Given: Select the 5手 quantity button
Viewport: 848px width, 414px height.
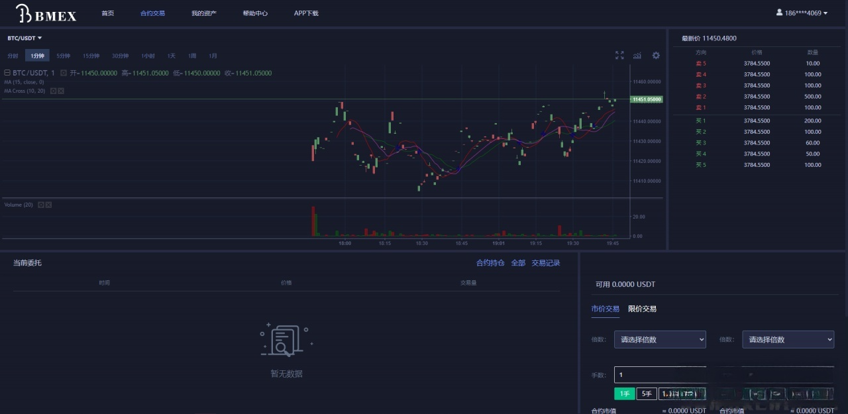Looking at the screenshot, I should (x=646, y=393).
